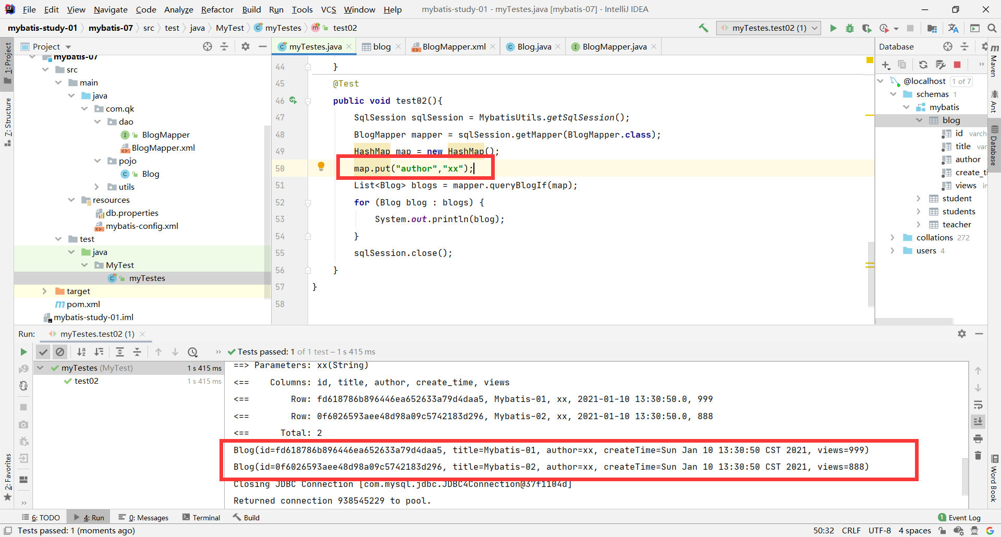The width and height of the screenshot is (1001, 537).
Task: Open the run configuration dropdown myTestes.test02
Action: [x=768, y=28]
